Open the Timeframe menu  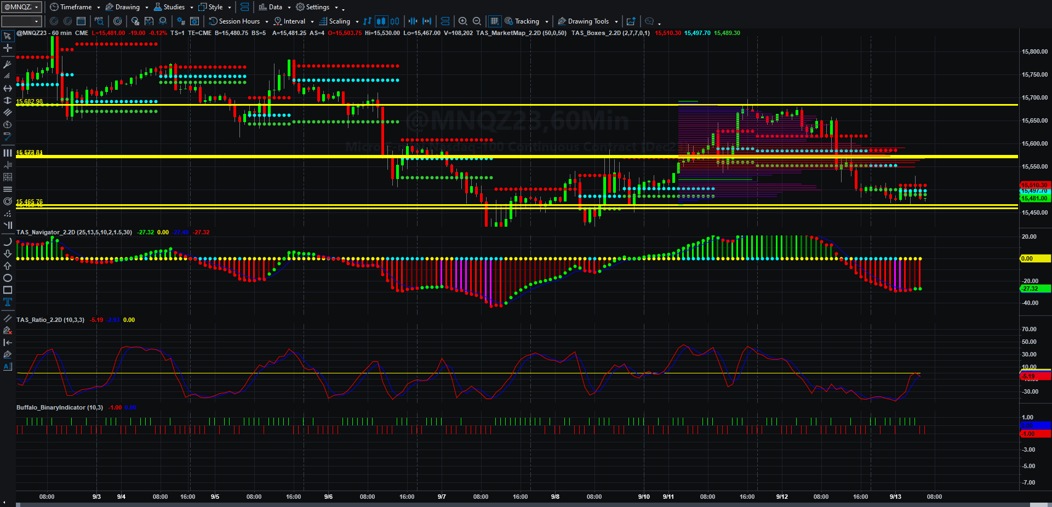(x=75, y=7)
